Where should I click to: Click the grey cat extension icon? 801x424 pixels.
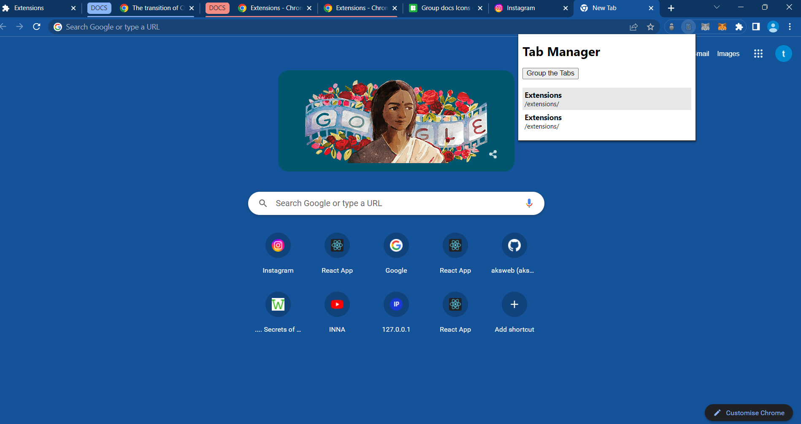pos(705,27)
